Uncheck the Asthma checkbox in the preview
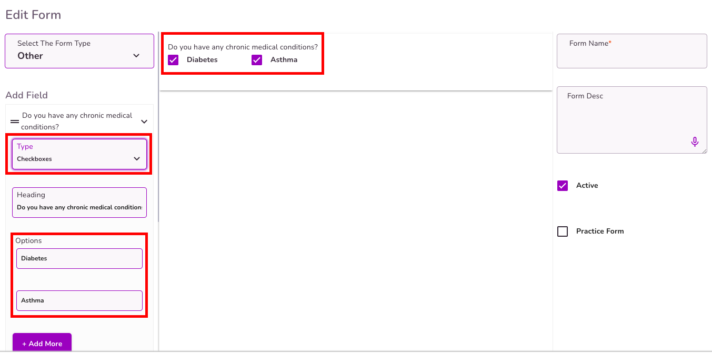The width and height of the screenshot is (712, 353). click(x=256, y=59)
